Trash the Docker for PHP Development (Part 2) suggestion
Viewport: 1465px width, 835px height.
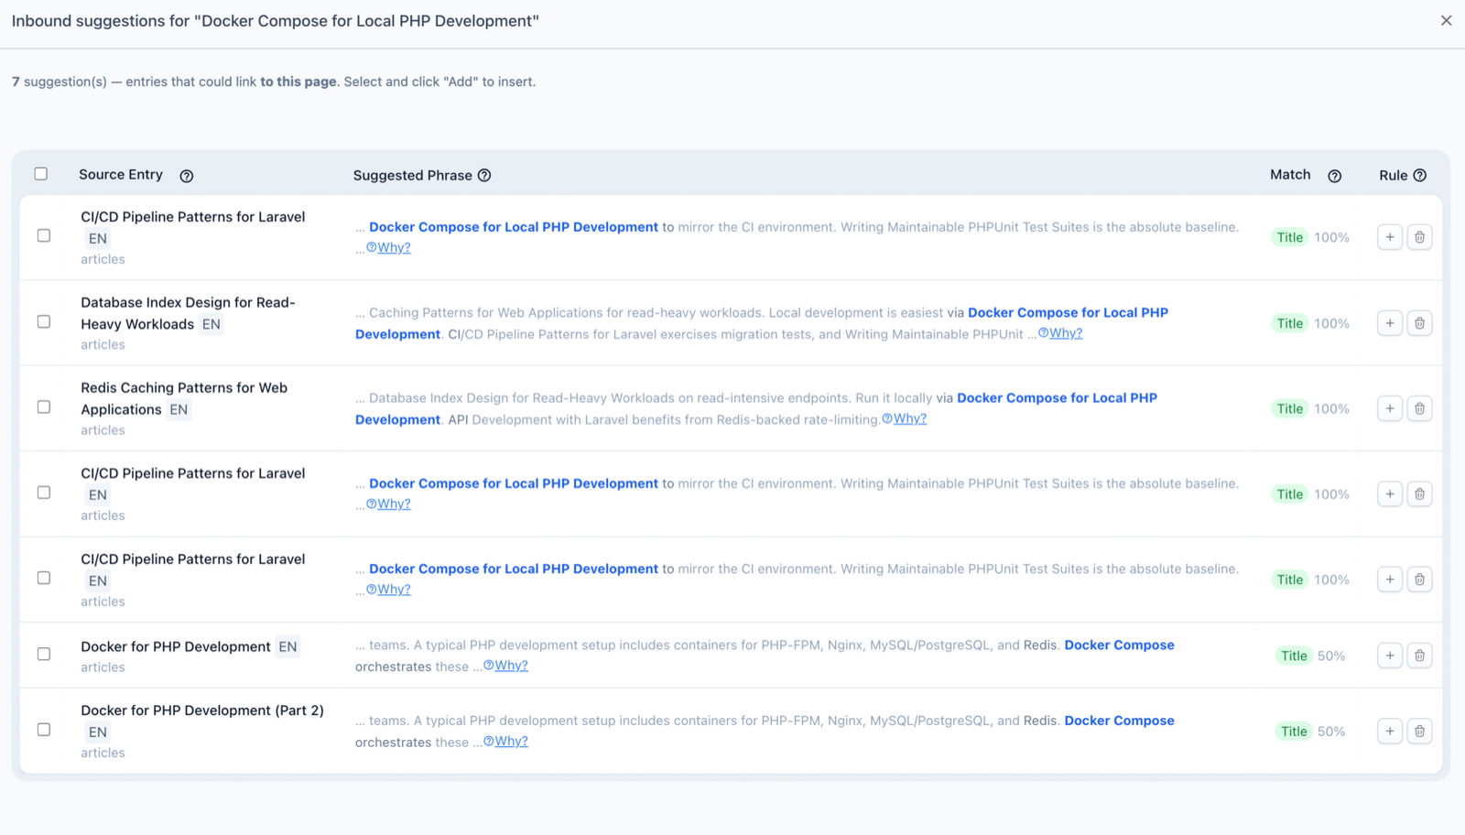point(1419,732)
